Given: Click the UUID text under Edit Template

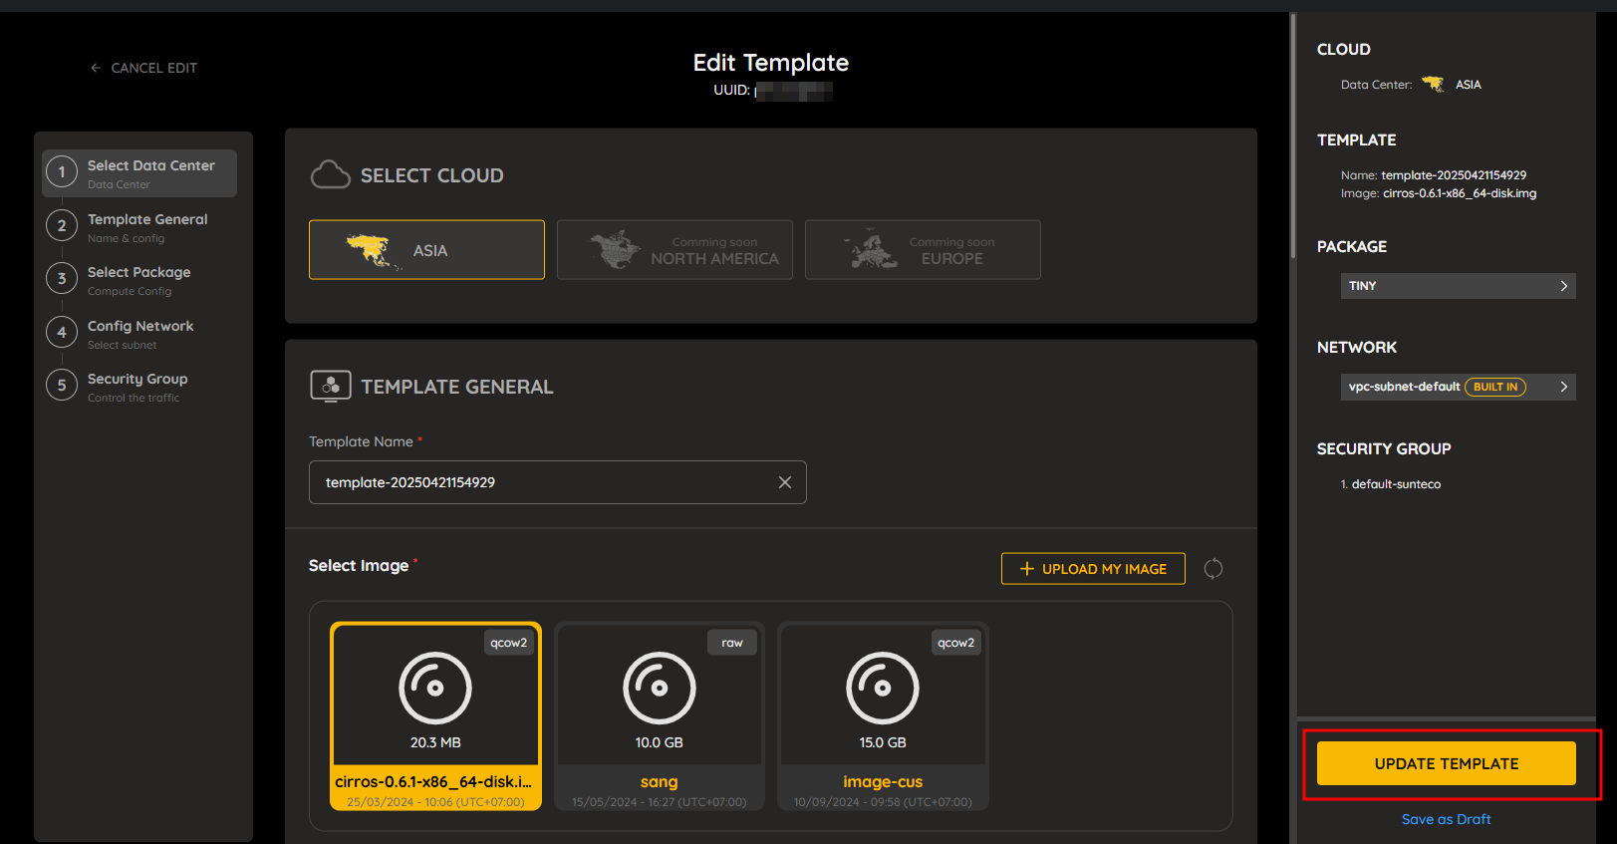Looking at the screenshot, I should [x=772, y=91].
